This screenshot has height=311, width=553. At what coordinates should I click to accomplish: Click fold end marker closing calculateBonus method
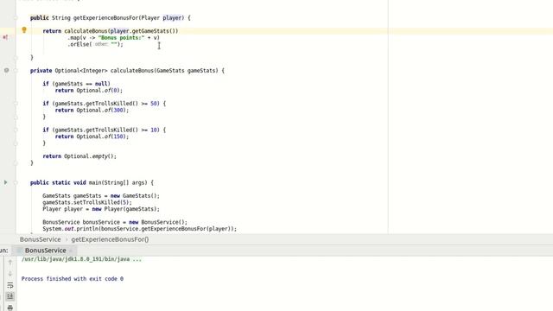16,163
